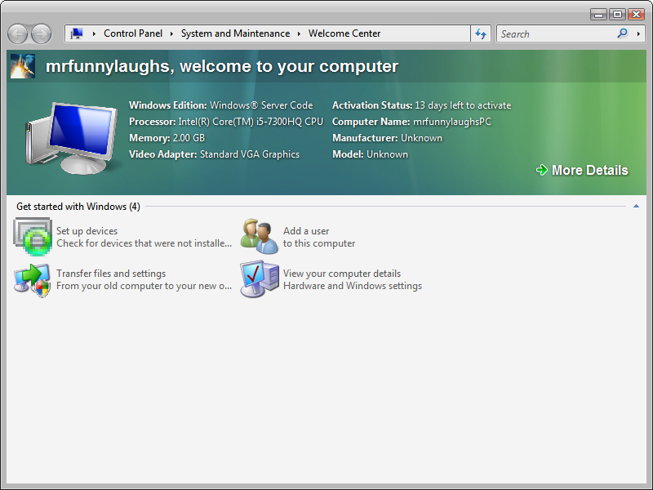The width and height of the screenshot is (653, 490).
Task: Click the Refresh button in address bar
Action: pos(481,33)
